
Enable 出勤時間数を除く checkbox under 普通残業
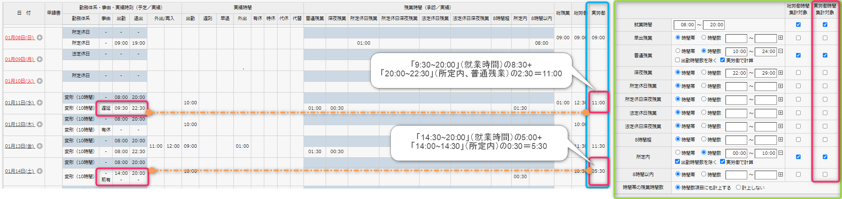tap(678, 60)
